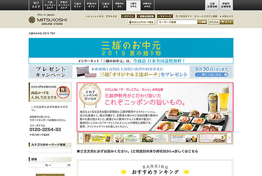The width and height of the screenshot is (262, 176).
Task: Click the 価格 section heading
Action: point(50,159)
